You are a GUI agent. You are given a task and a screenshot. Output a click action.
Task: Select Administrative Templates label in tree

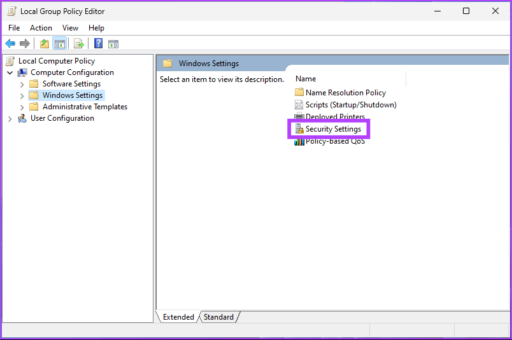[85, 107]
